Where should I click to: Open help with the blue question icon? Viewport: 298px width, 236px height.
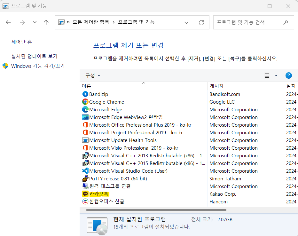[x=288, y=75]
